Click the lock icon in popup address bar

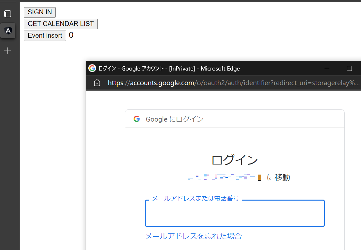point(97,83)
